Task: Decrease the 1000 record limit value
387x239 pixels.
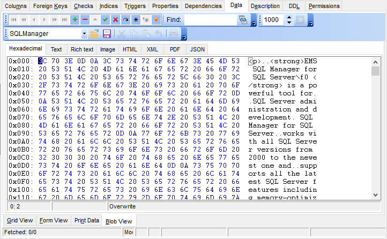Action: coord(289,23)
